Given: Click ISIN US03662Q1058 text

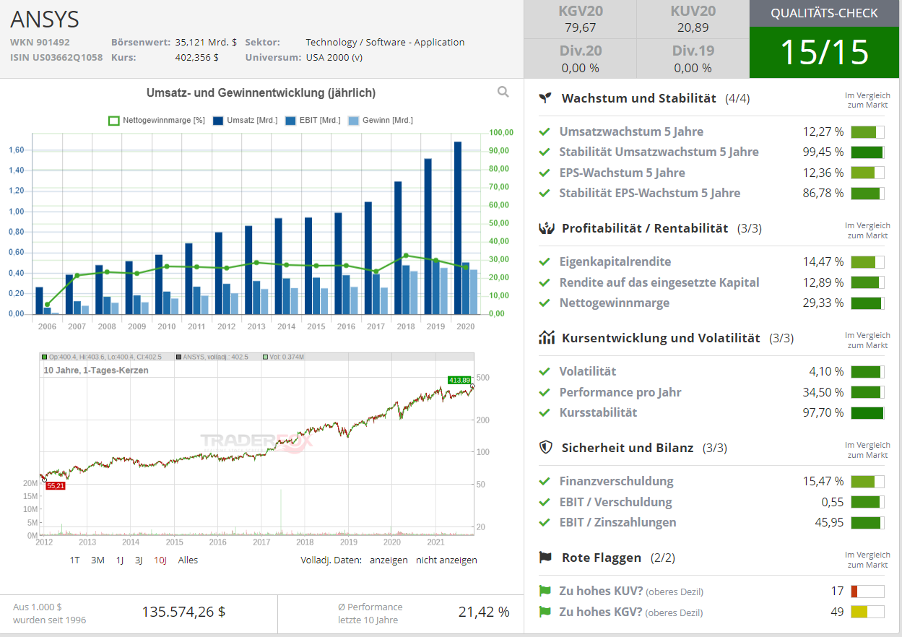Looking at the screenshot, I should pos(56,57).
